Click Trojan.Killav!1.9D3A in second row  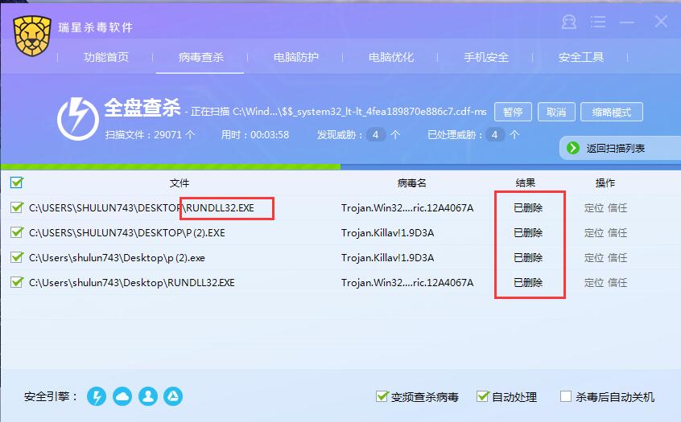pyautogui.click(x=387, y=233)
